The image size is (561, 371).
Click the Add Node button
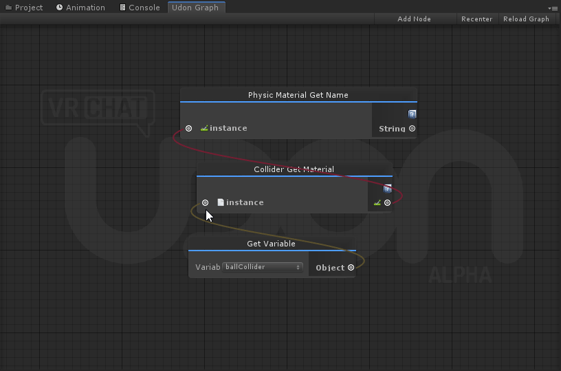[x=414, y=19]
